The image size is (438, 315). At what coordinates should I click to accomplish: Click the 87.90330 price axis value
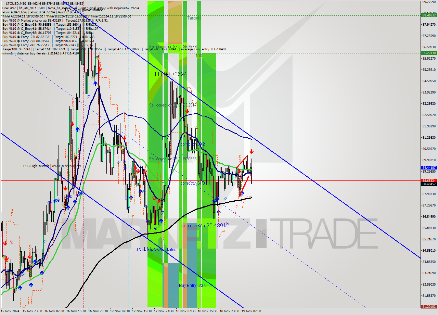coord(429,194)
